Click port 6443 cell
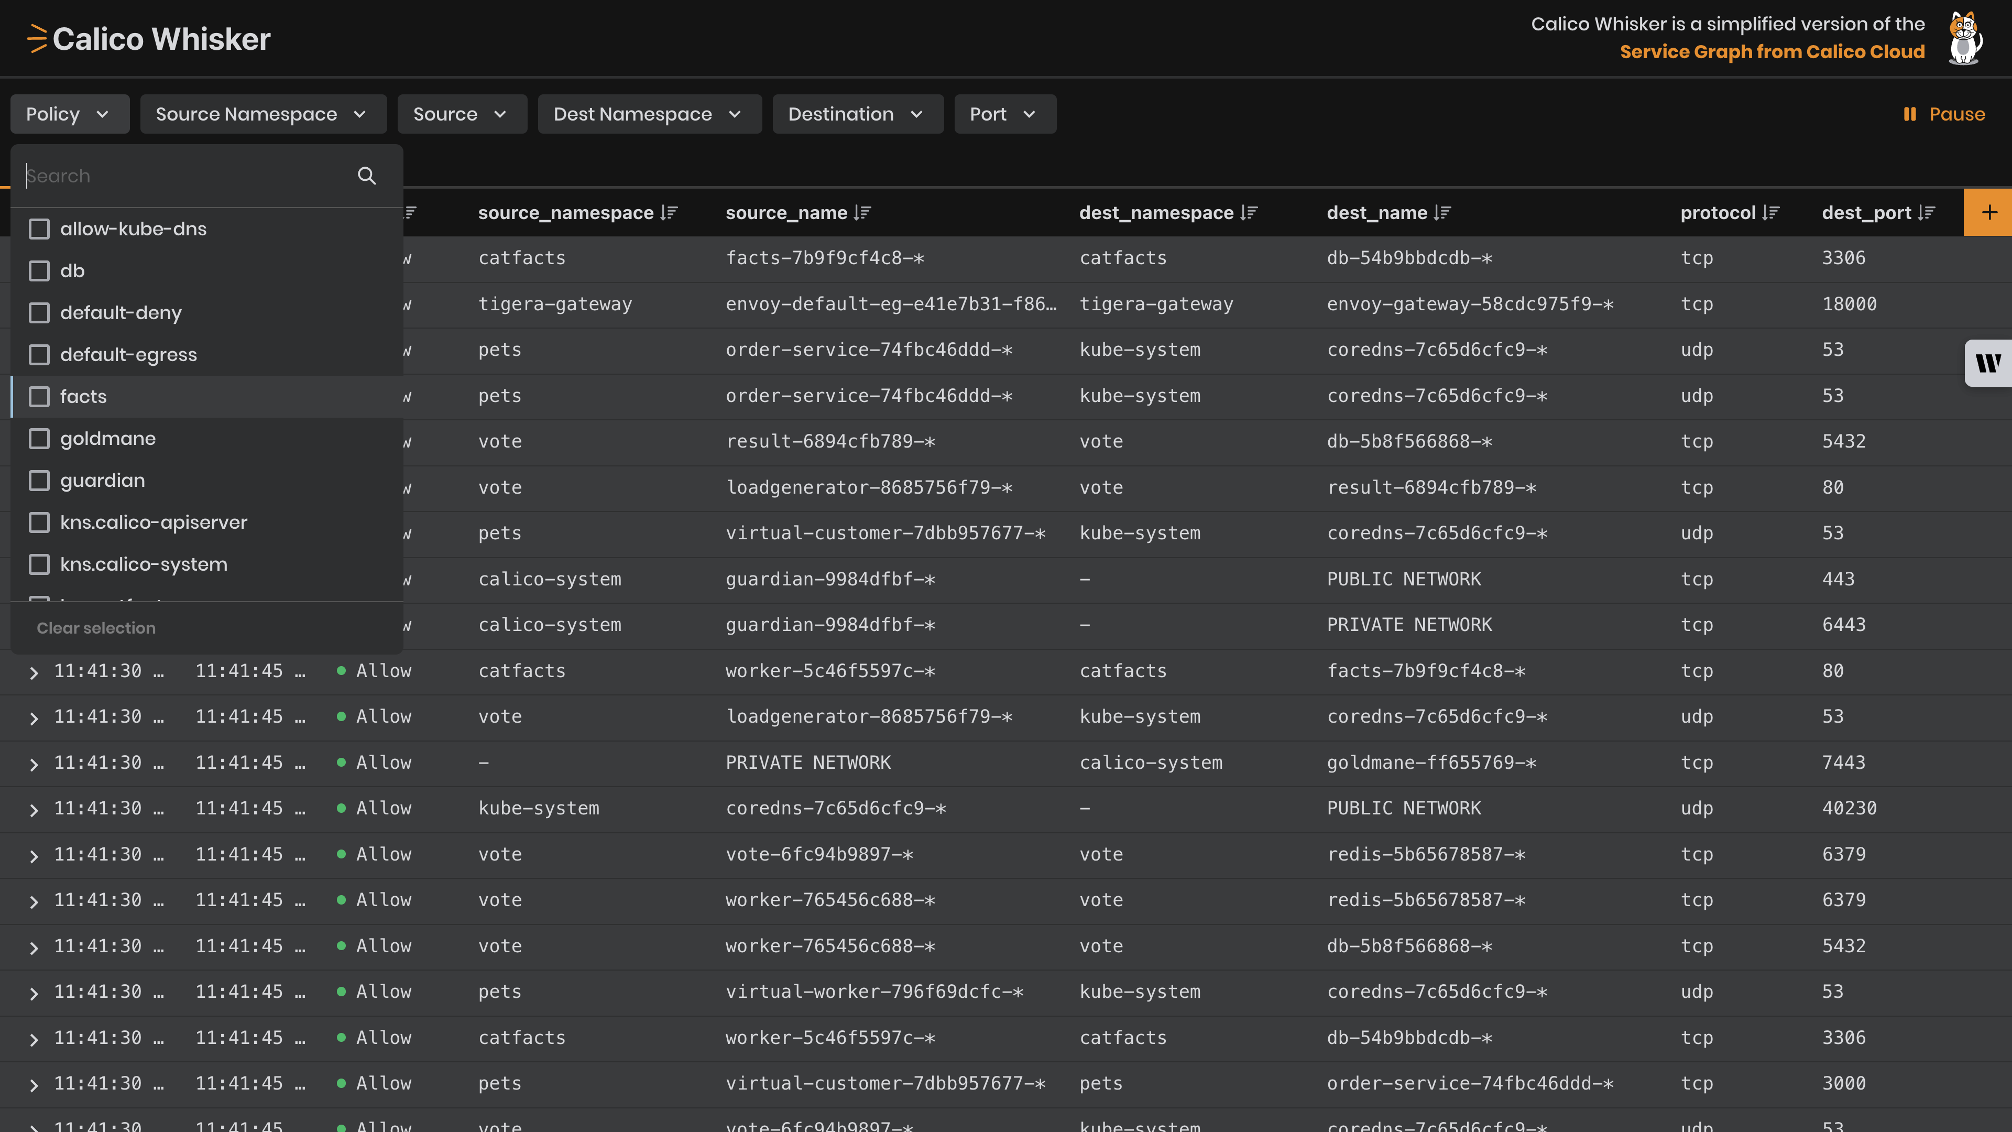 [x=1843, y=625]
